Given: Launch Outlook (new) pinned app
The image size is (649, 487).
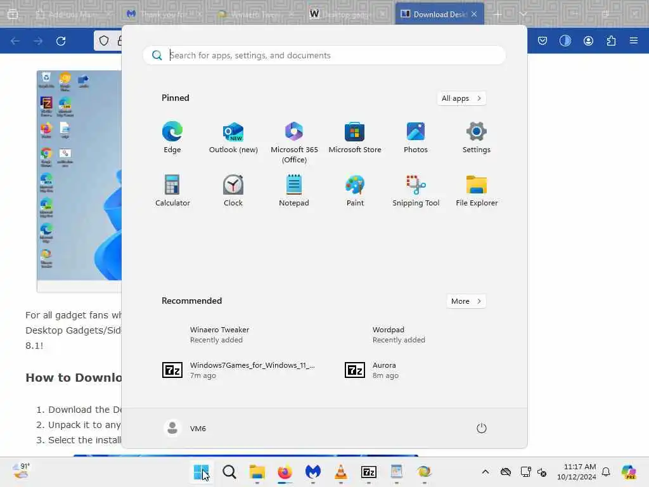Looking at the screenshot, I should point(233,138).
